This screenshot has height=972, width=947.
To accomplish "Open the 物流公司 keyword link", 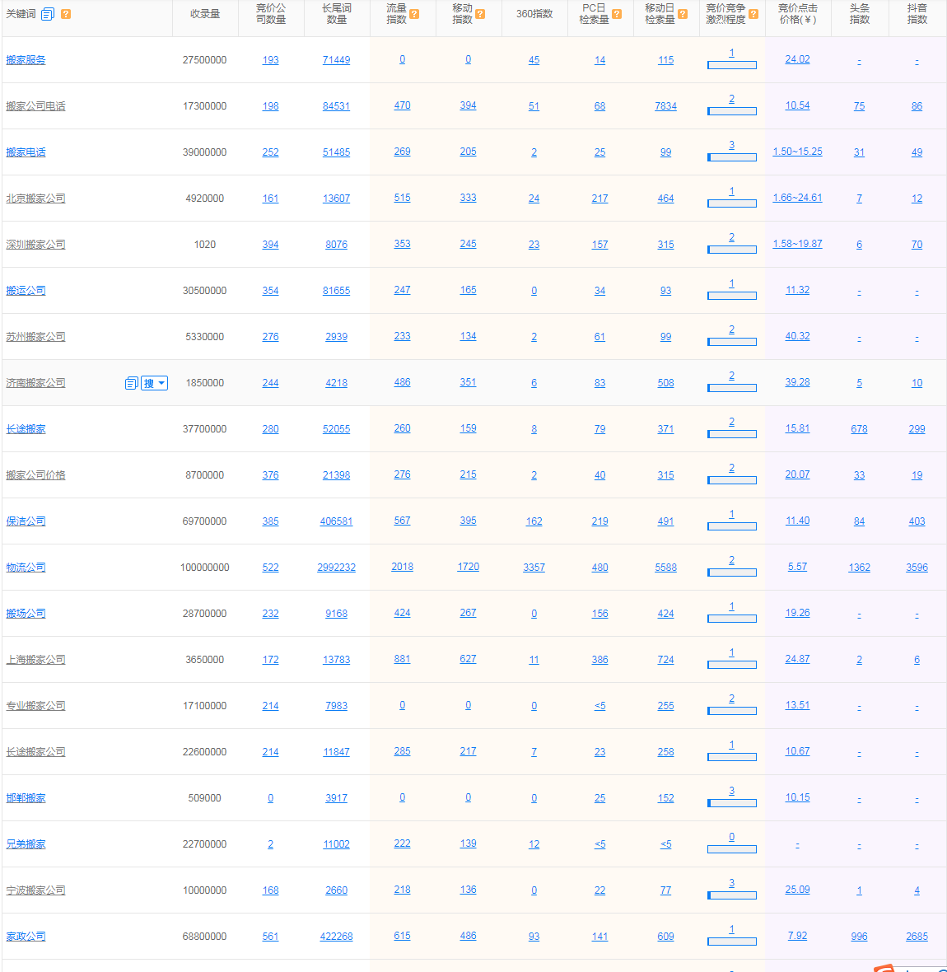I will [26, 568].
